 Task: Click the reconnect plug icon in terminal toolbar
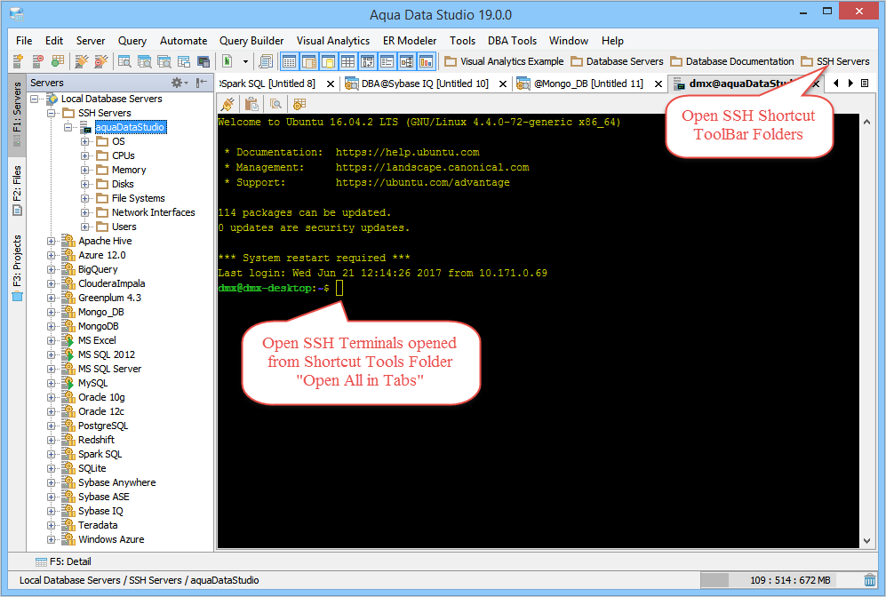point(227,104)
